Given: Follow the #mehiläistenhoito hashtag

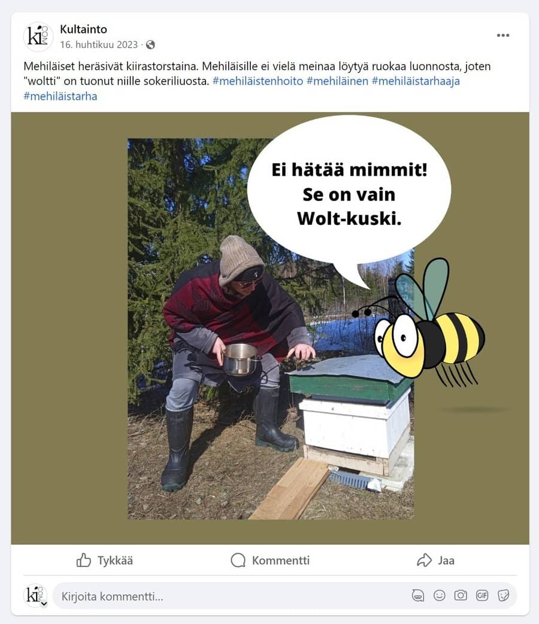Looking at the screenshot, I should 258,81.
